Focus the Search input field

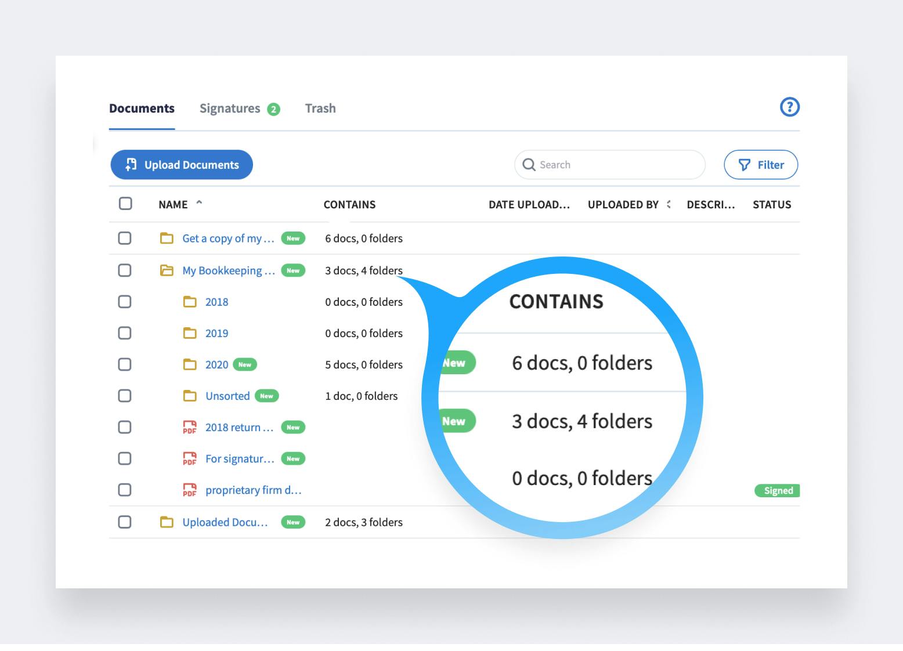click(x=615, y=165)
